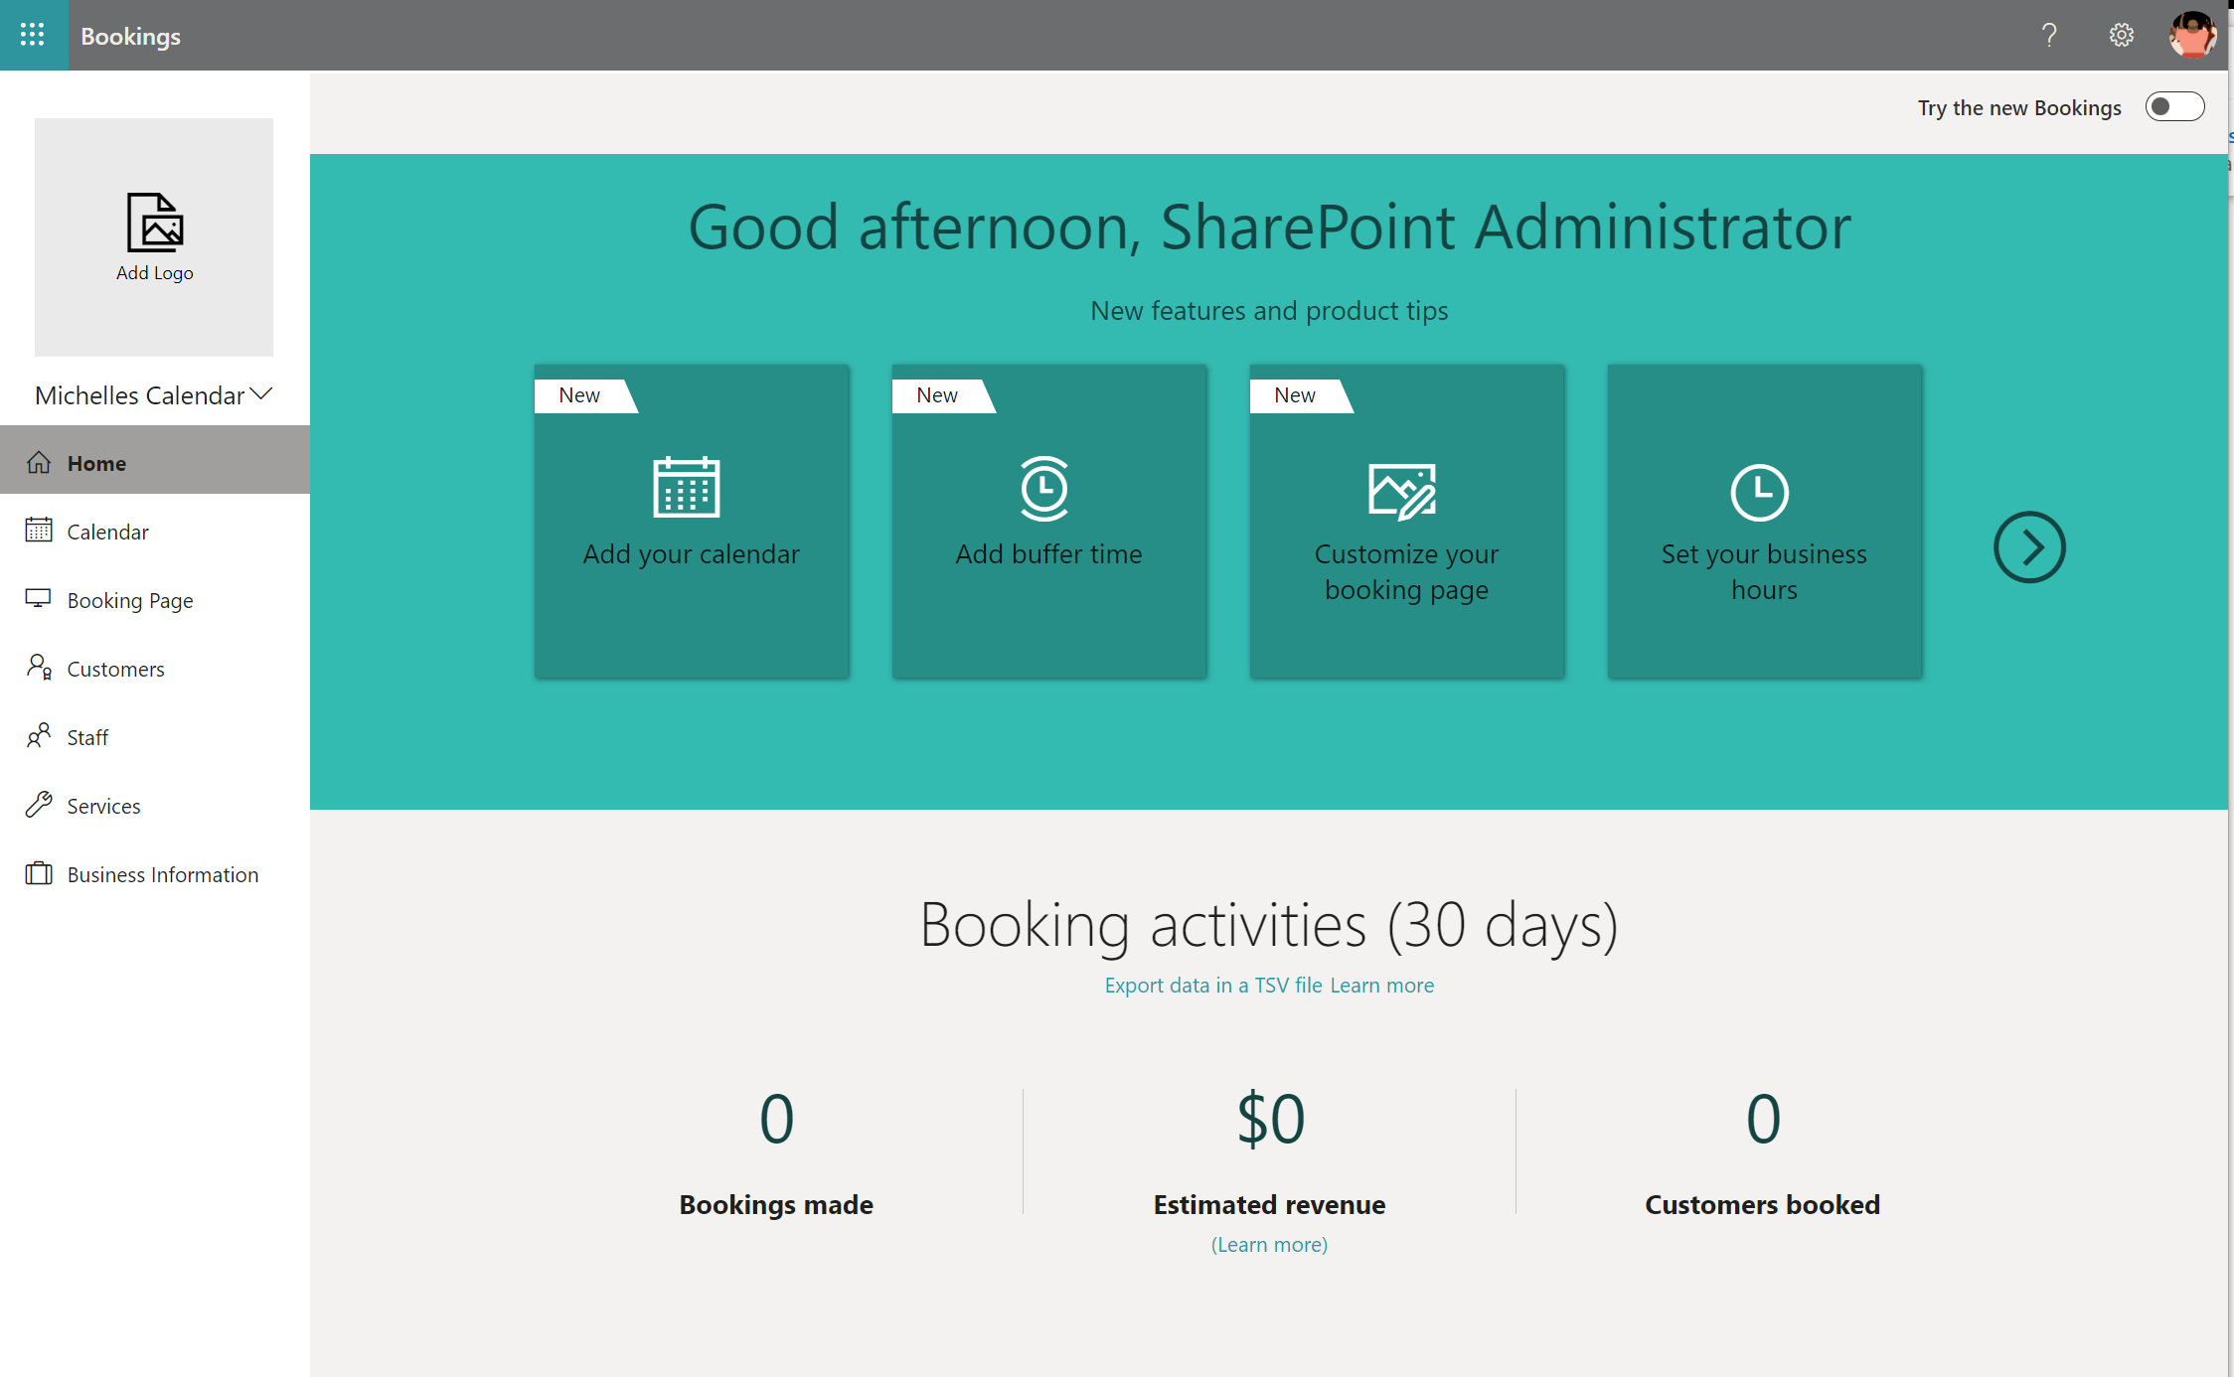This screenshot has width=2234, height=1377.
Task: Click the Booking Page monitor icon
Action: (x=39, y=598)
